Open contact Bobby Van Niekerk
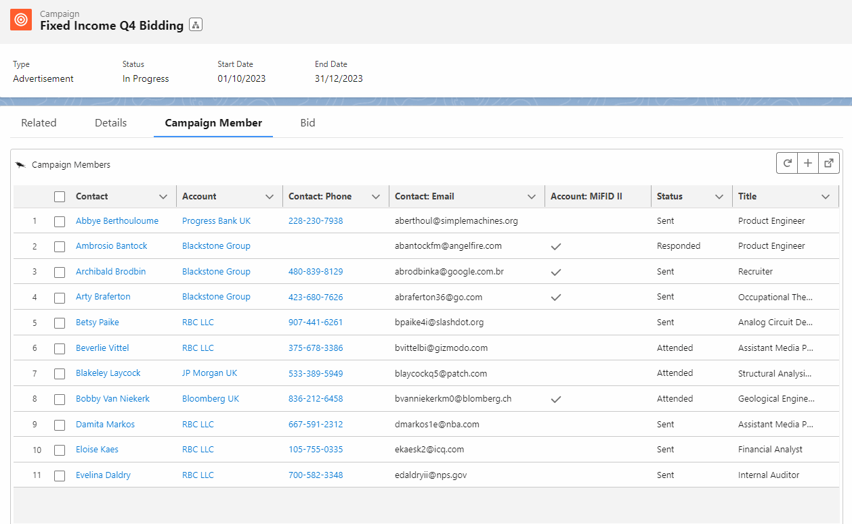 click(112, 398)
